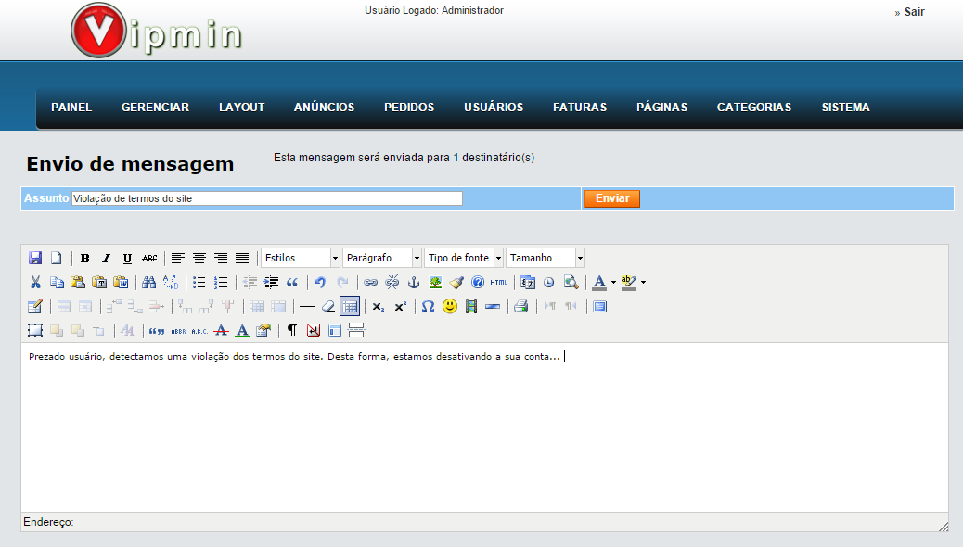963x547 pixels.
Task: Insert predefined template content
Action: pyautogui.click(x=335, y=330)
